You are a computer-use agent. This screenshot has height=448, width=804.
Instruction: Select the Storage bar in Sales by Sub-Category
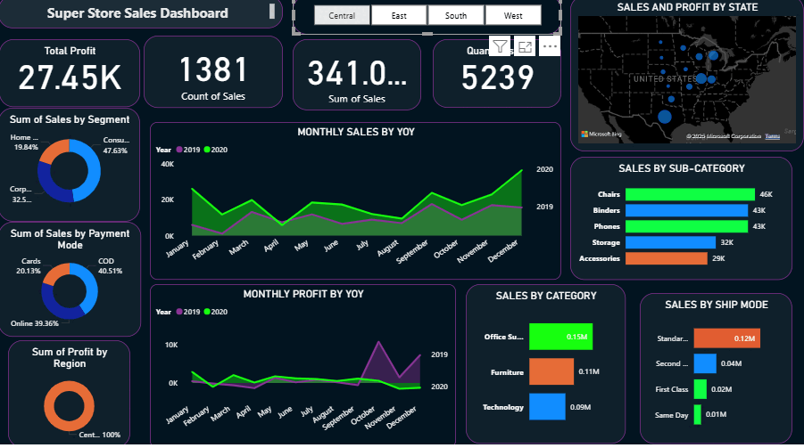[671, 242]
